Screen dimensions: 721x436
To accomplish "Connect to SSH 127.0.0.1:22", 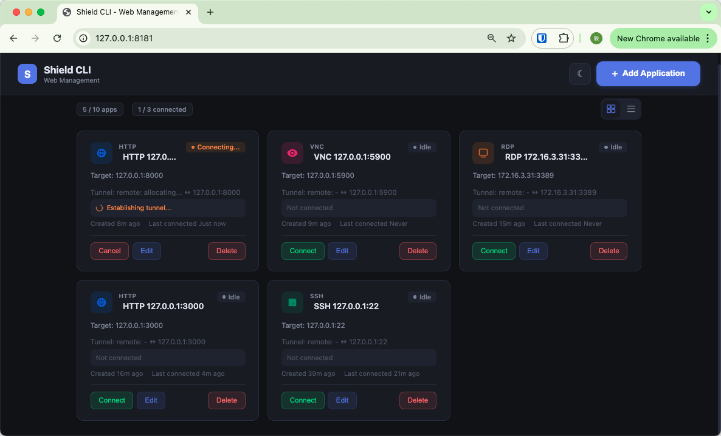I will point(303,400).
